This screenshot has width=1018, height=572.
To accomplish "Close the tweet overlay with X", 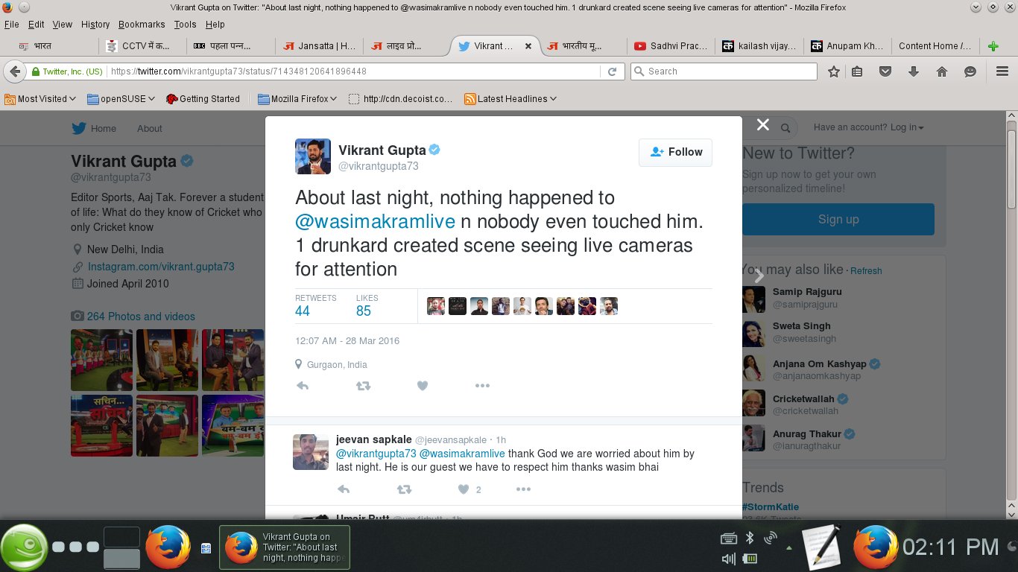I will (762, 125).
